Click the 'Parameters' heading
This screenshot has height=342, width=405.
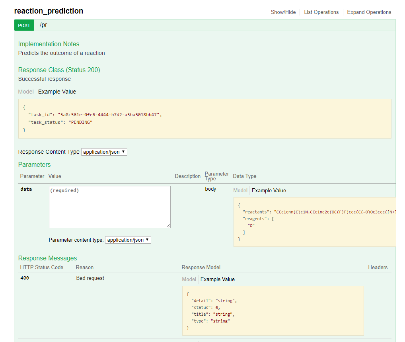34,165
